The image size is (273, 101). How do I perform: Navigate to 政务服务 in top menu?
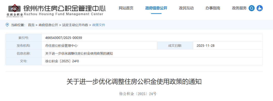pos(239,8)
